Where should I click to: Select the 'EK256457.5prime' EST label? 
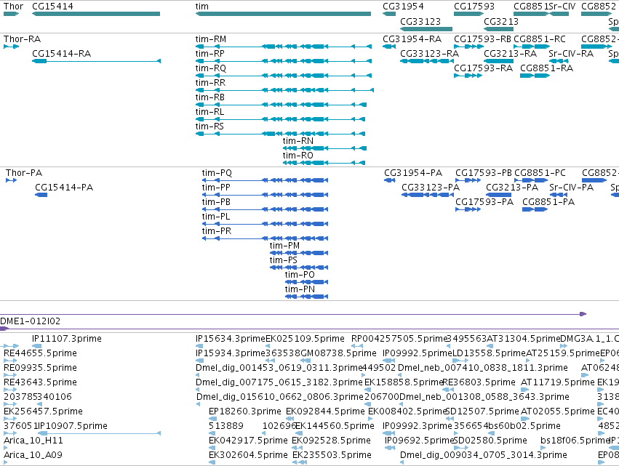point(43,411)
